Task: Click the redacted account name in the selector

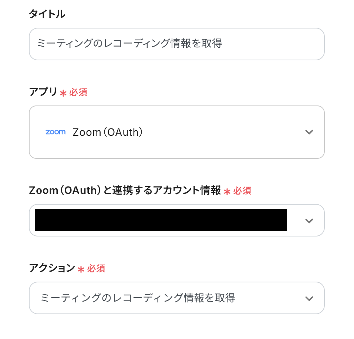Action: pos(161,221)
